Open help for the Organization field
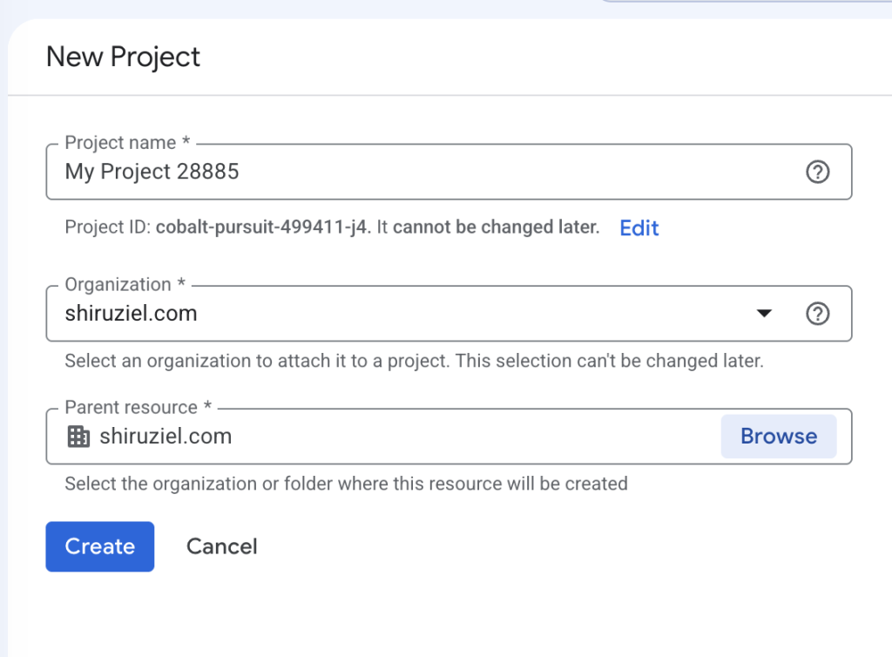The width and height of the screenshot is (892, 657). tap(817, 314)
